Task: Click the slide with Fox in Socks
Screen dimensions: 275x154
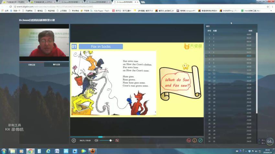Action: (x=137, y=80)
